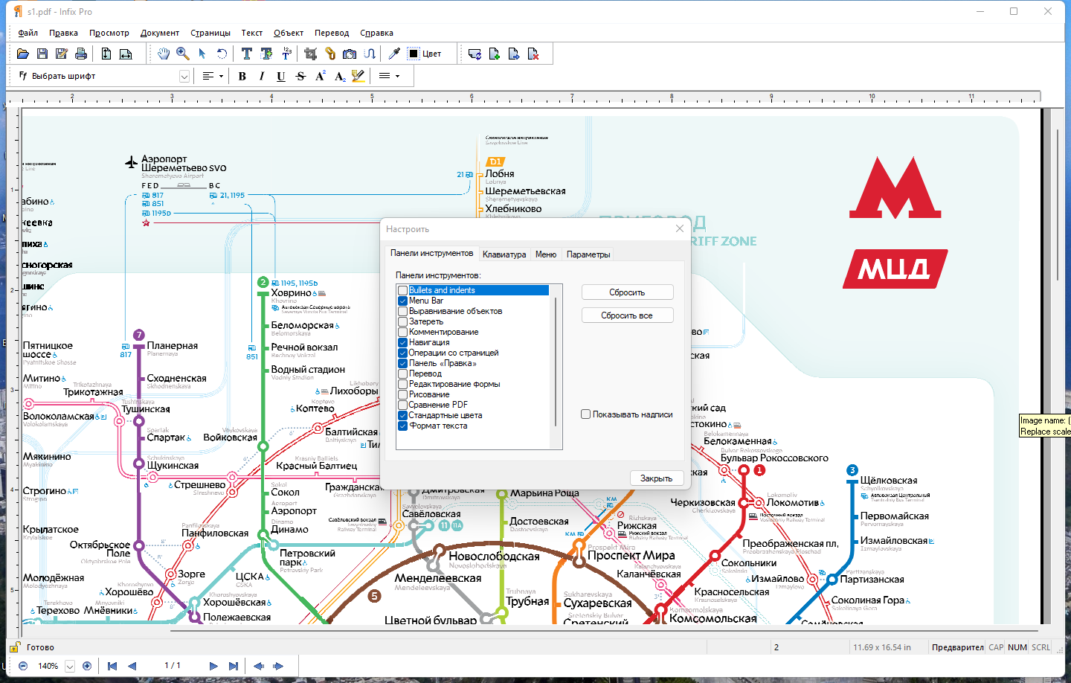The height and width of the screenshot is (683, 1071).
Task: Go to the next page arrow
Action: tap(213, 666)
